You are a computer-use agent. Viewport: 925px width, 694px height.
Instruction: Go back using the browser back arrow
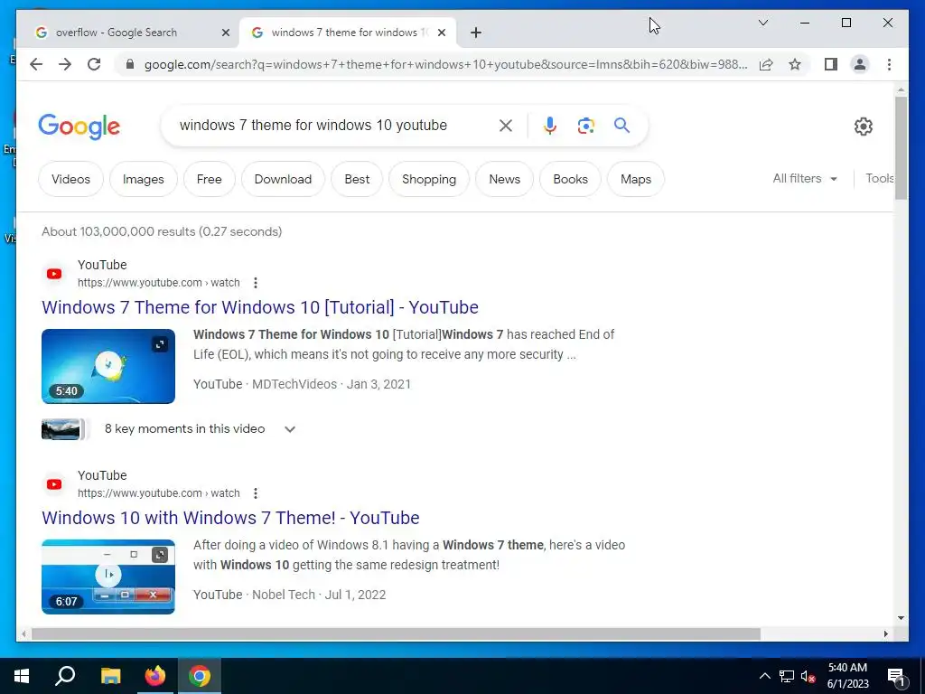pos(36,64)
